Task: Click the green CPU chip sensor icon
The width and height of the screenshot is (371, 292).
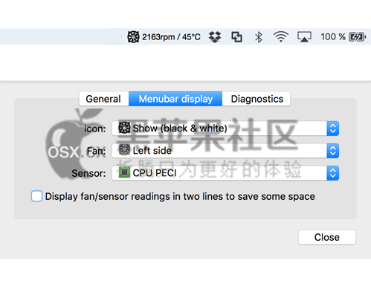Action: [124, 172]
